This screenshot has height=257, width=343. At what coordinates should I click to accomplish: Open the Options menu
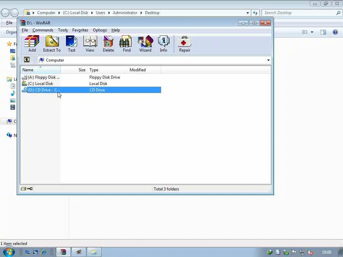[x=100, y=30]
